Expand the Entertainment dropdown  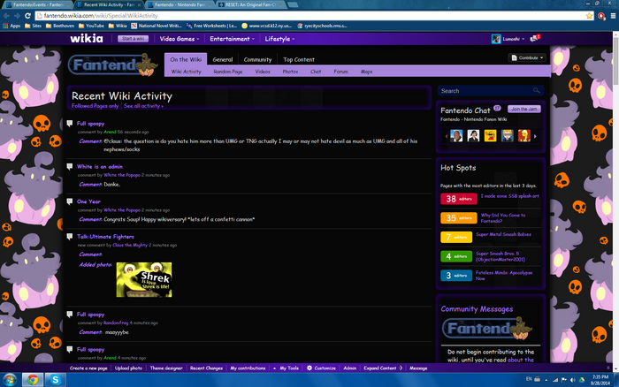pos(232,39)
